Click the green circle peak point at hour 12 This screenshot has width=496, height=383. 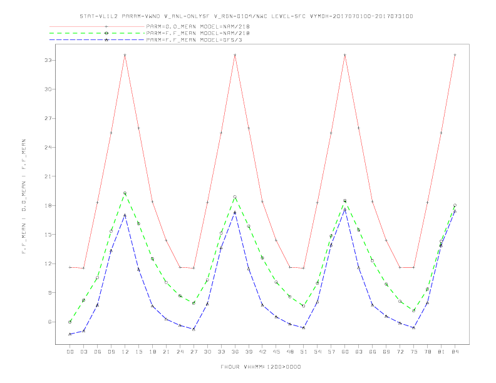(x=125, y=193)
